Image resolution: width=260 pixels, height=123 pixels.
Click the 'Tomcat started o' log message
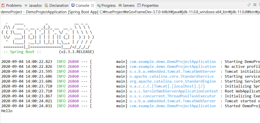242,101
